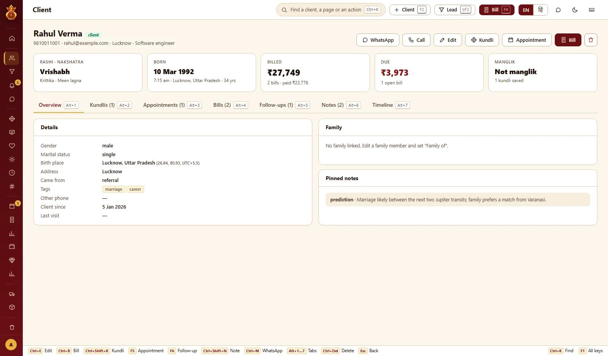Open the Timeline tab
Screen dimensions: 608x356
coord(391,105)
